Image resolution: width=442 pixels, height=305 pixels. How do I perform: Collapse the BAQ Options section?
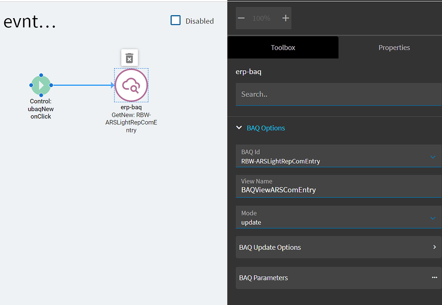(x=239, y=128)
